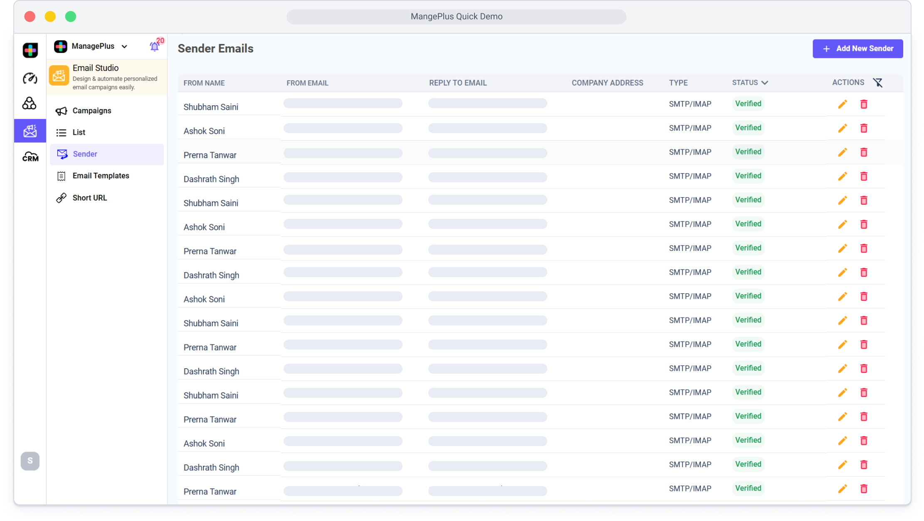Delete the last Prerna Tanwar sender row
Image resolution: width=924 pixels, height=521 pixels.
click(x=863, y=489)
